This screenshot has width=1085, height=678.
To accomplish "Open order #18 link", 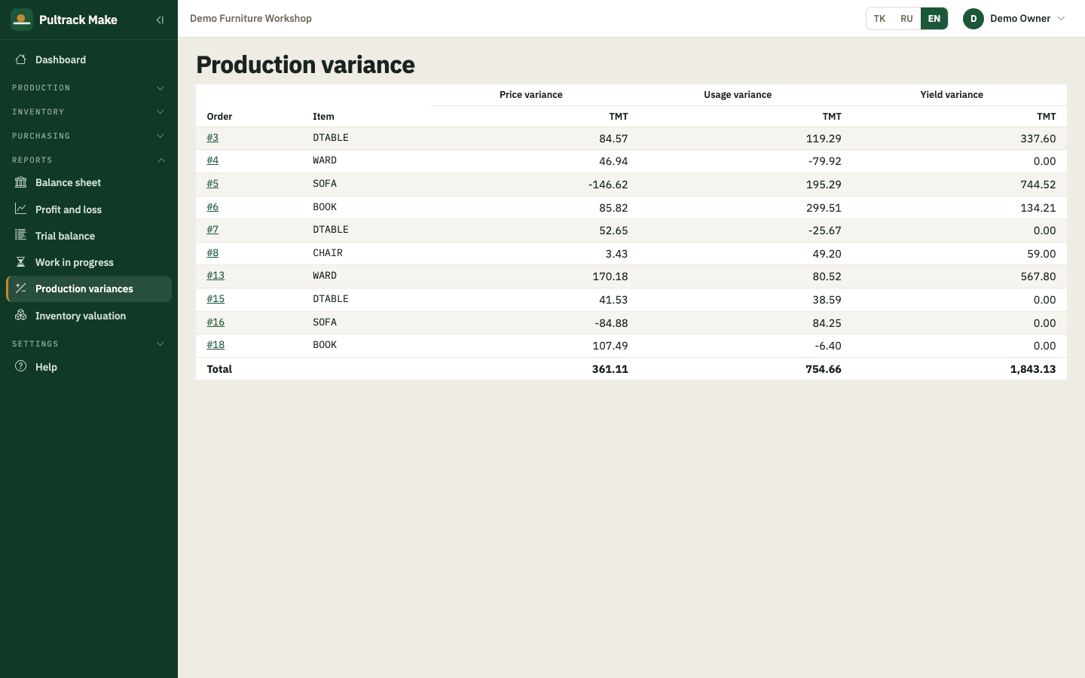I will [215, 345].
